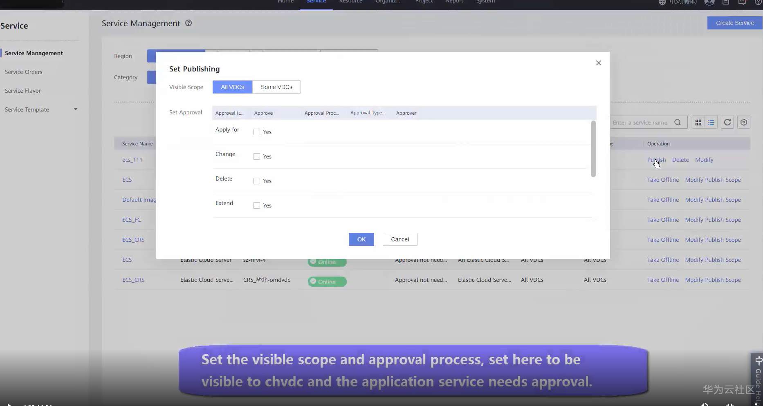Tick the Yes checkbox for Extend
The image size is (763, 406).
pyautogui.click(x=257, y=205)
